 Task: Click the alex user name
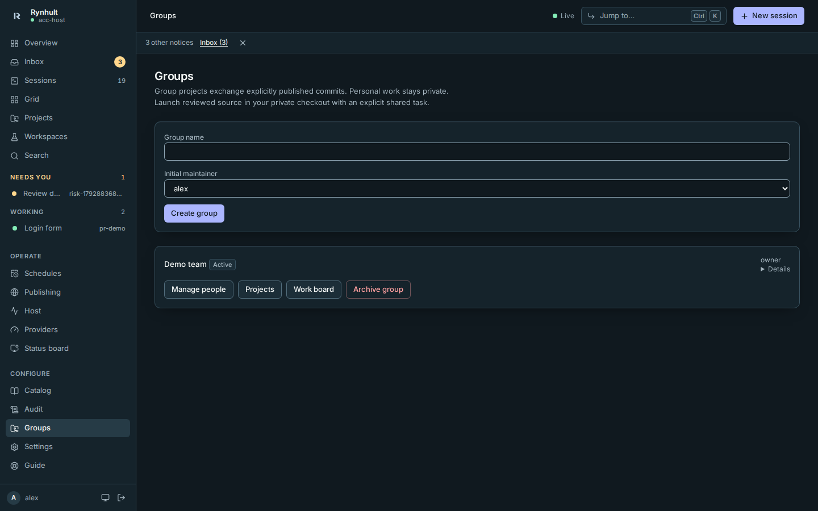coord(32,498)
